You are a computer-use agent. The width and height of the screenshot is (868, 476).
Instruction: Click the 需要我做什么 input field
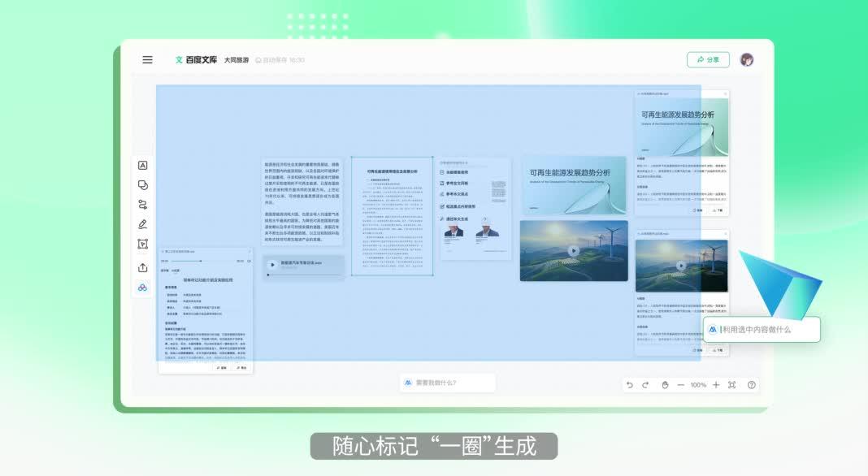tap(447, 382)
